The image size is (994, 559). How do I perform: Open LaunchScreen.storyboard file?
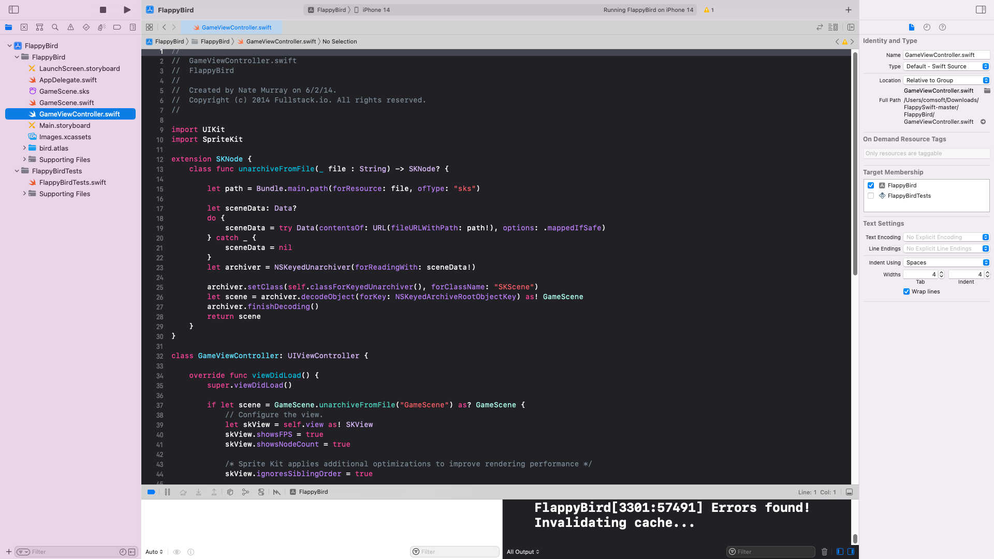click(x=79, y=68)
